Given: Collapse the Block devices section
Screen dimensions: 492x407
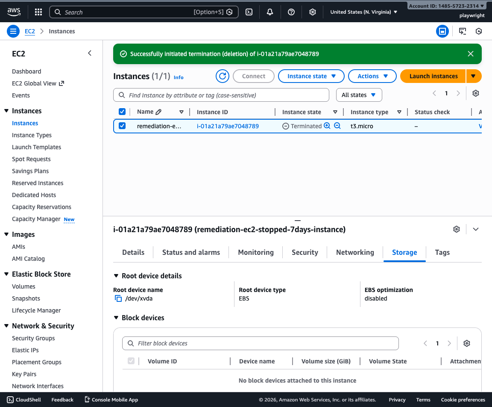Looking at the screenshot, I should point(116,318).
